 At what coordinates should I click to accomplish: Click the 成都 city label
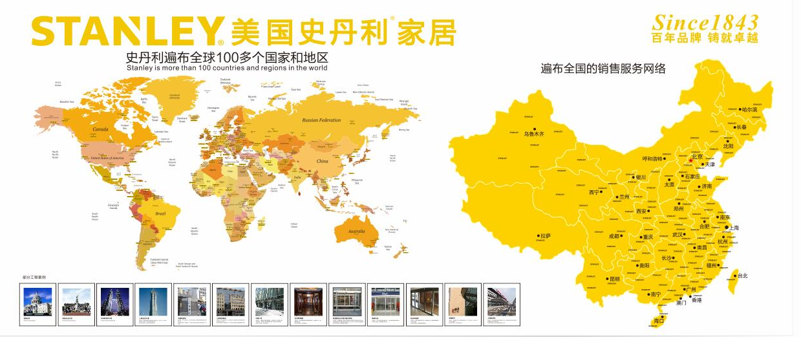tap(614, 237)
